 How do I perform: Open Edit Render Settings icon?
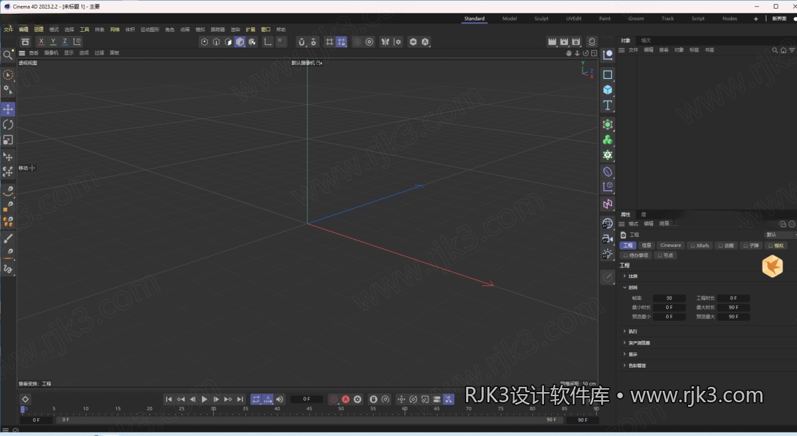pyautogui.click(x=576, y=42)
